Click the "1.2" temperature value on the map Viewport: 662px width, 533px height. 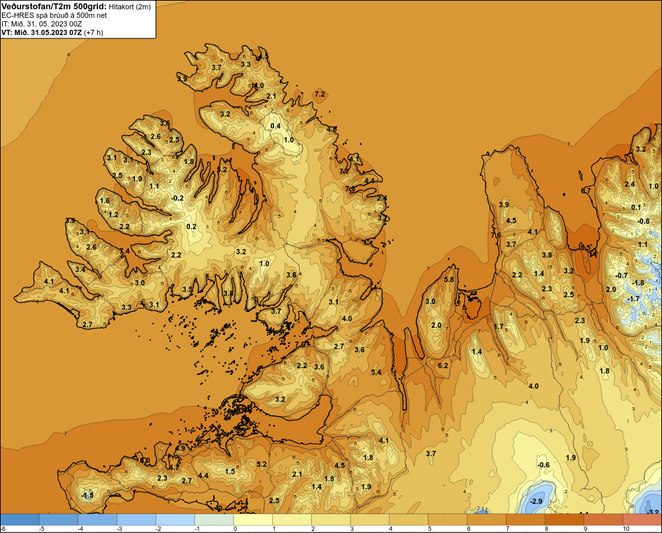click(113, 215)
